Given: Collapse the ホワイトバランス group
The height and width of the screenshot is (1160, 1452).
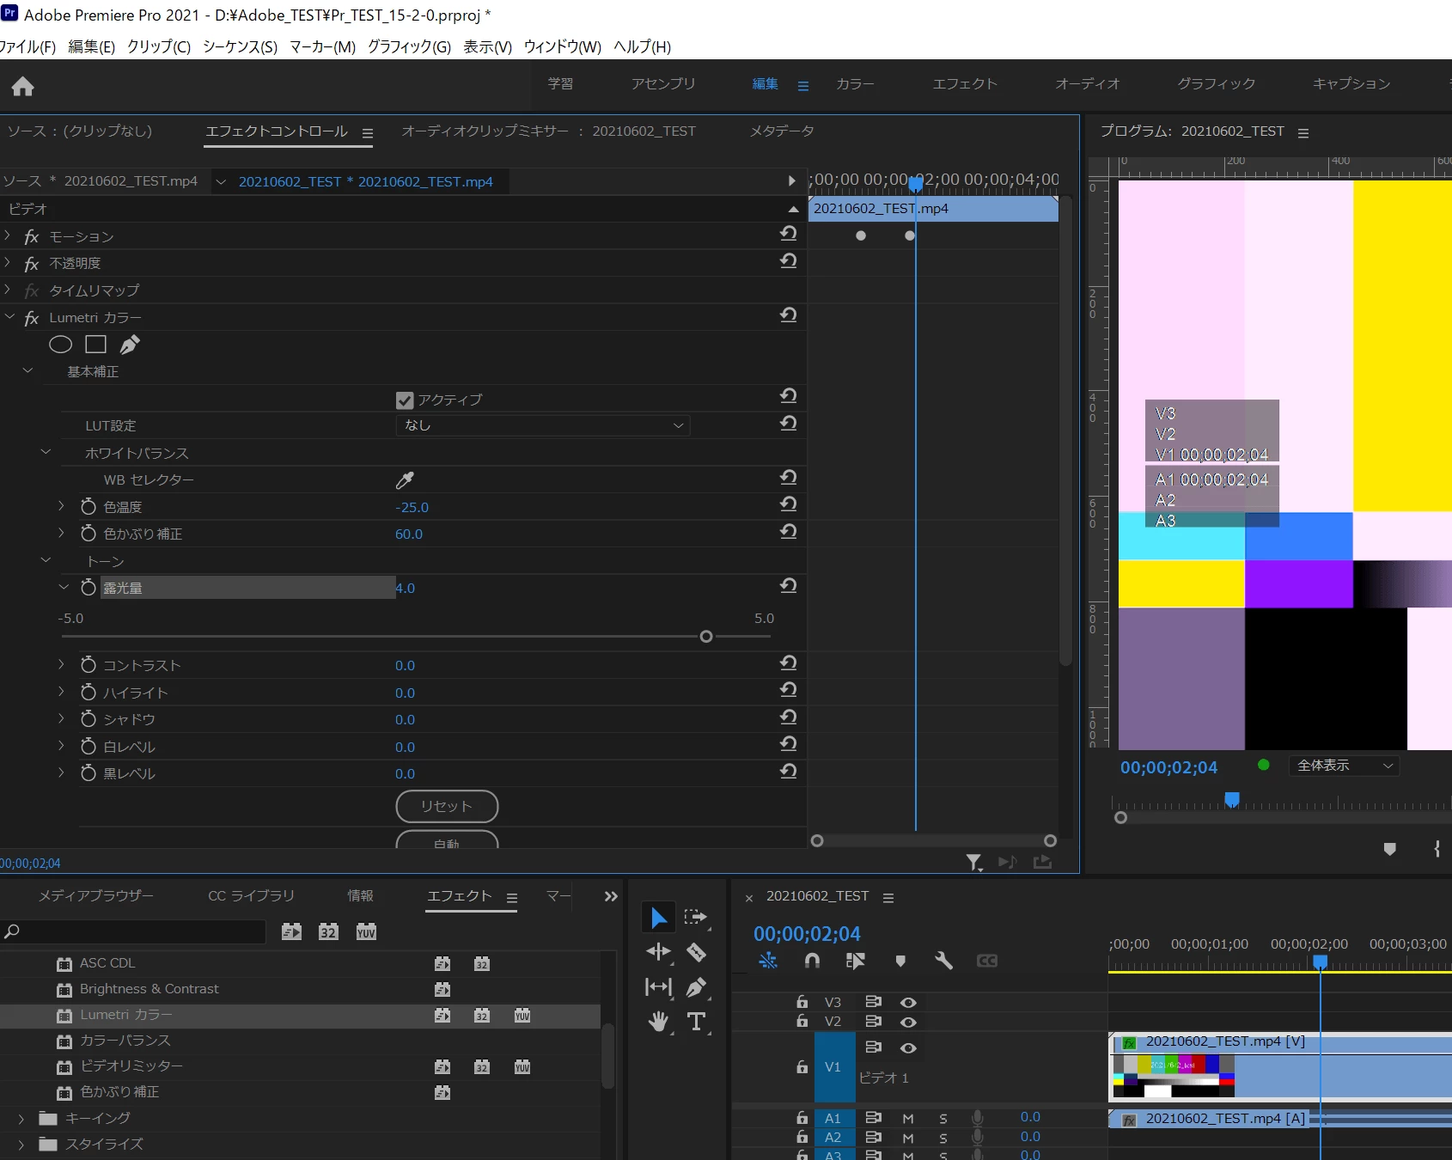Looking at the screenshot, I should pyautogui.click(x=46, y=452).
